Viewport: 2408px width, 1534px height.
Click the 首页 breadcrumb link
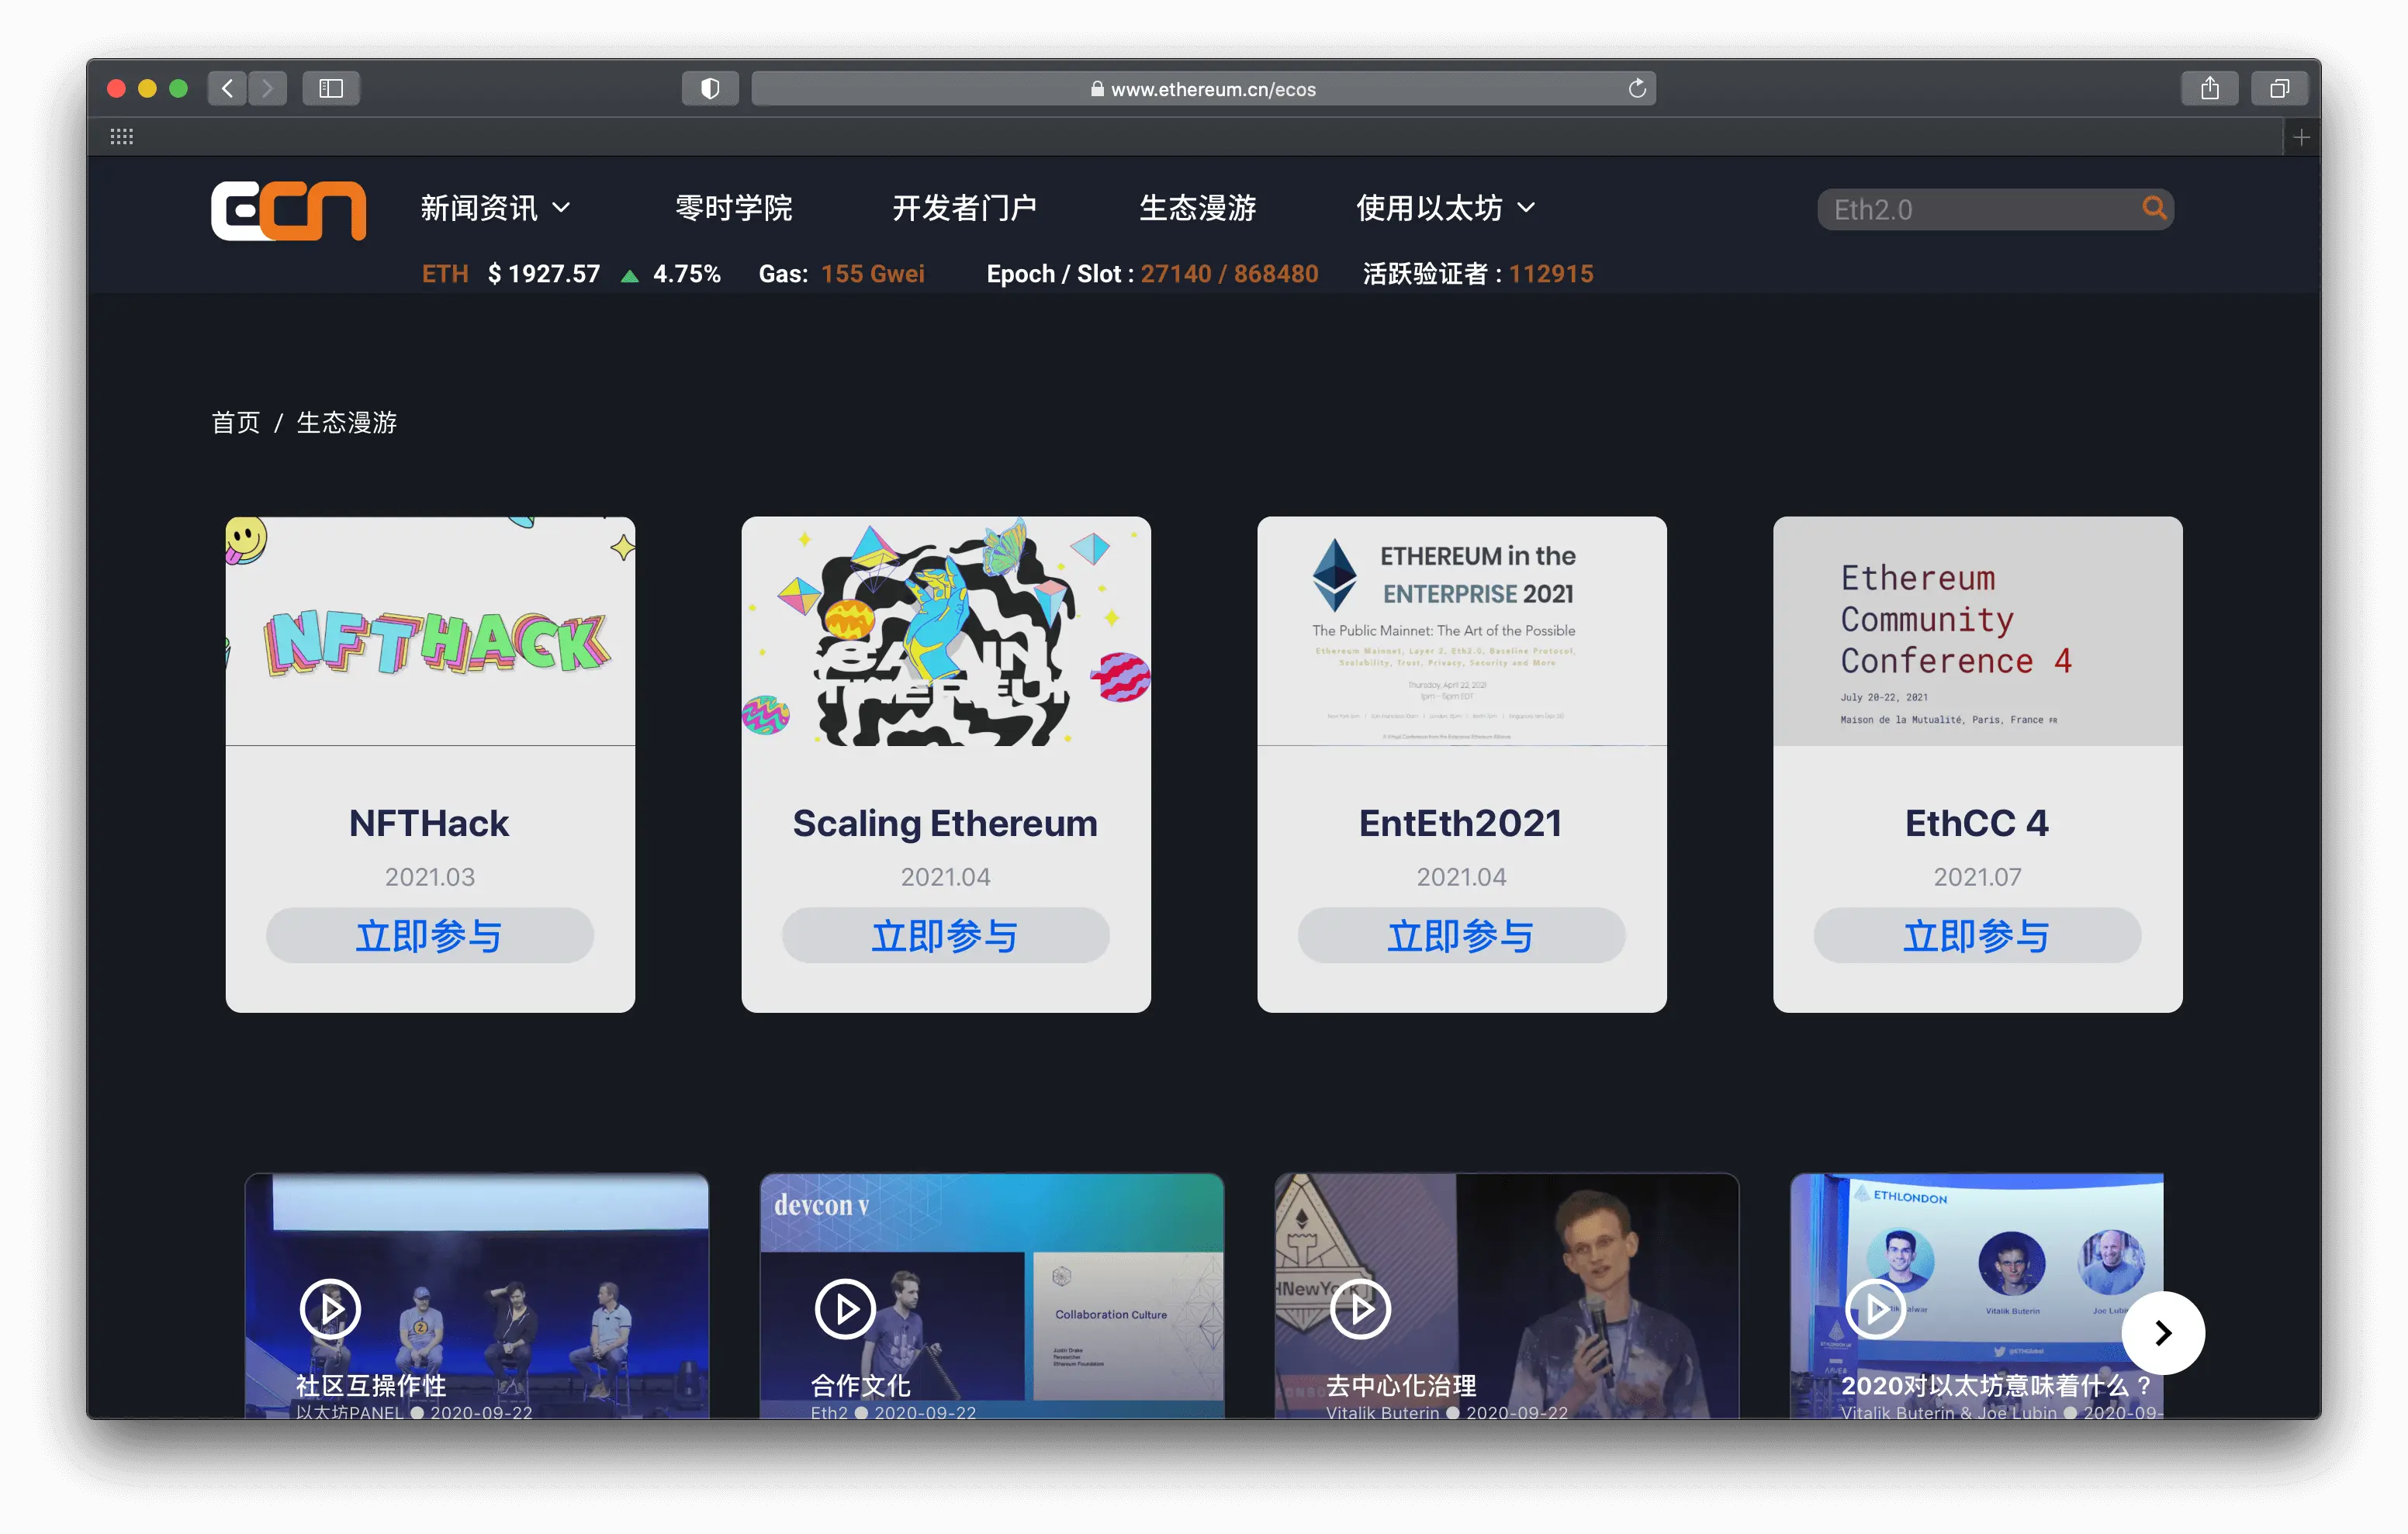[235, 423]
